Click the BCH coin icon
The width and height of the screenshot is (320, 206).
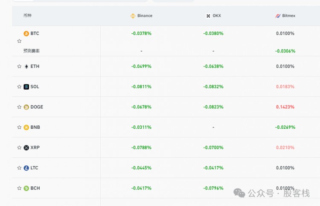tap(26, 188)
